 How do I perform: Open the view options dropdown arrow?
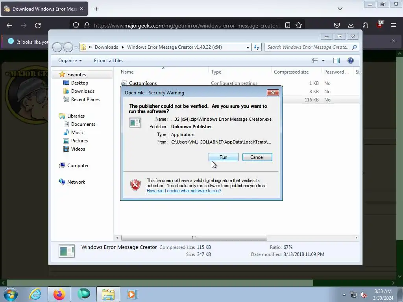[x=324, y=61]
